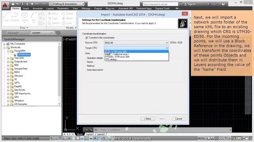This screenshot has height=142, width=254.
Task: Expand the My Computer tree node
Action: 4,44
